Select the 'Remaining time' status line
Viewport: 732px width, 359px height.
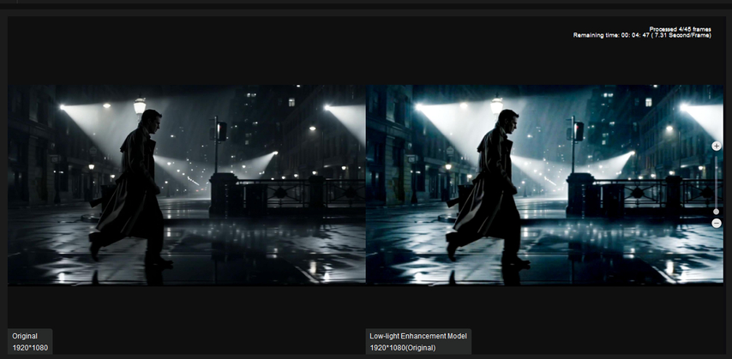pyautogui.click(x=642, y=35)
